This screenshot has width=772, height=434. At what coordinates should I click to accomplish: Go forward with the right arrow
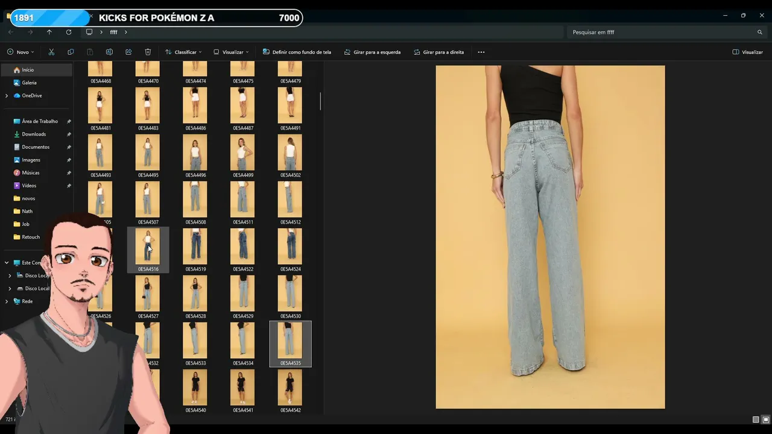pos(30,32)
